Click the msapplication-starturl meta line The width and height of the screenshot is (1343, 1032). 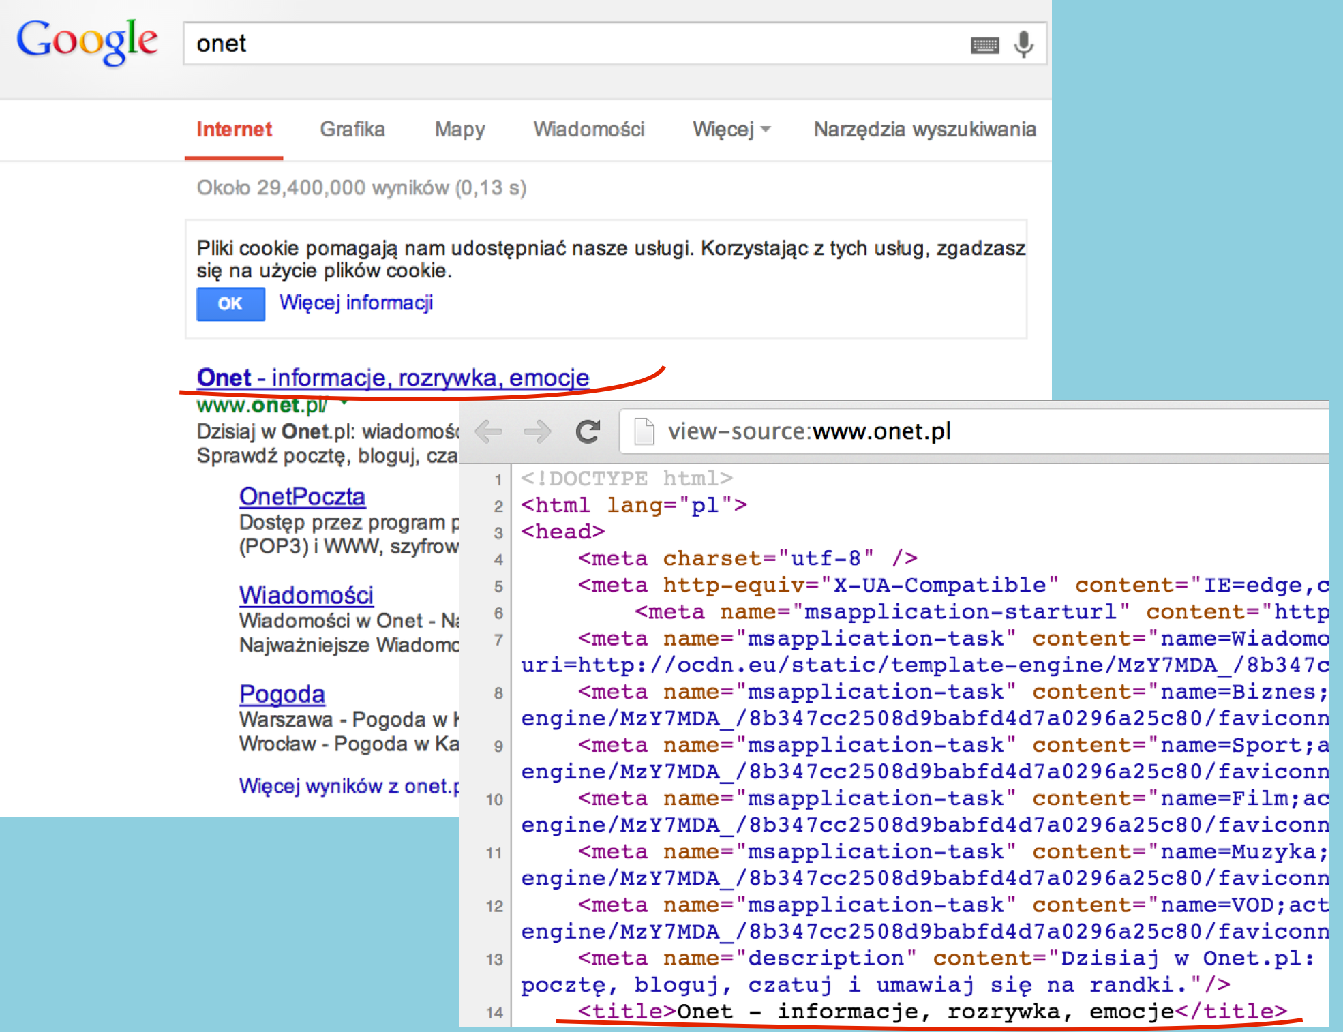click(982, 611)
